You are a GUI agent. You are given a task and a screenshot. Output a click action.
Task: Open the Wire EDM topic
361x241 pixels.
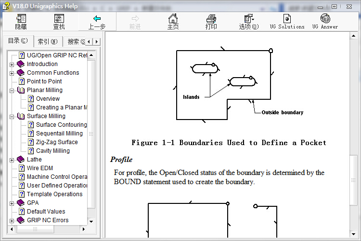[39, 168]
